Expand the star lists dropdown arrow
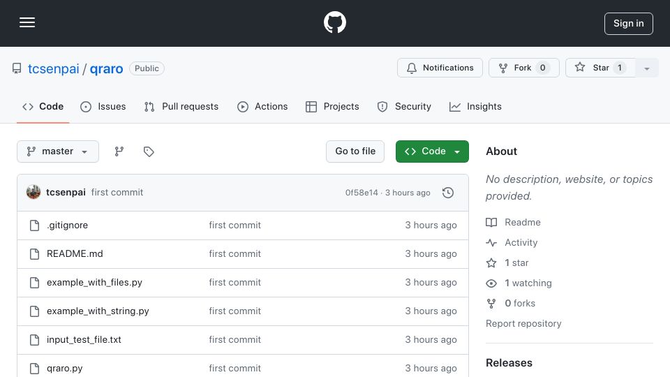Screen dimensions: 670x377 tap(647, 68)
